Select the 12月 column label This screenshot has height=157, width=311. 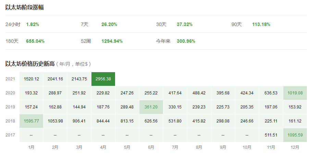(295, 147)
